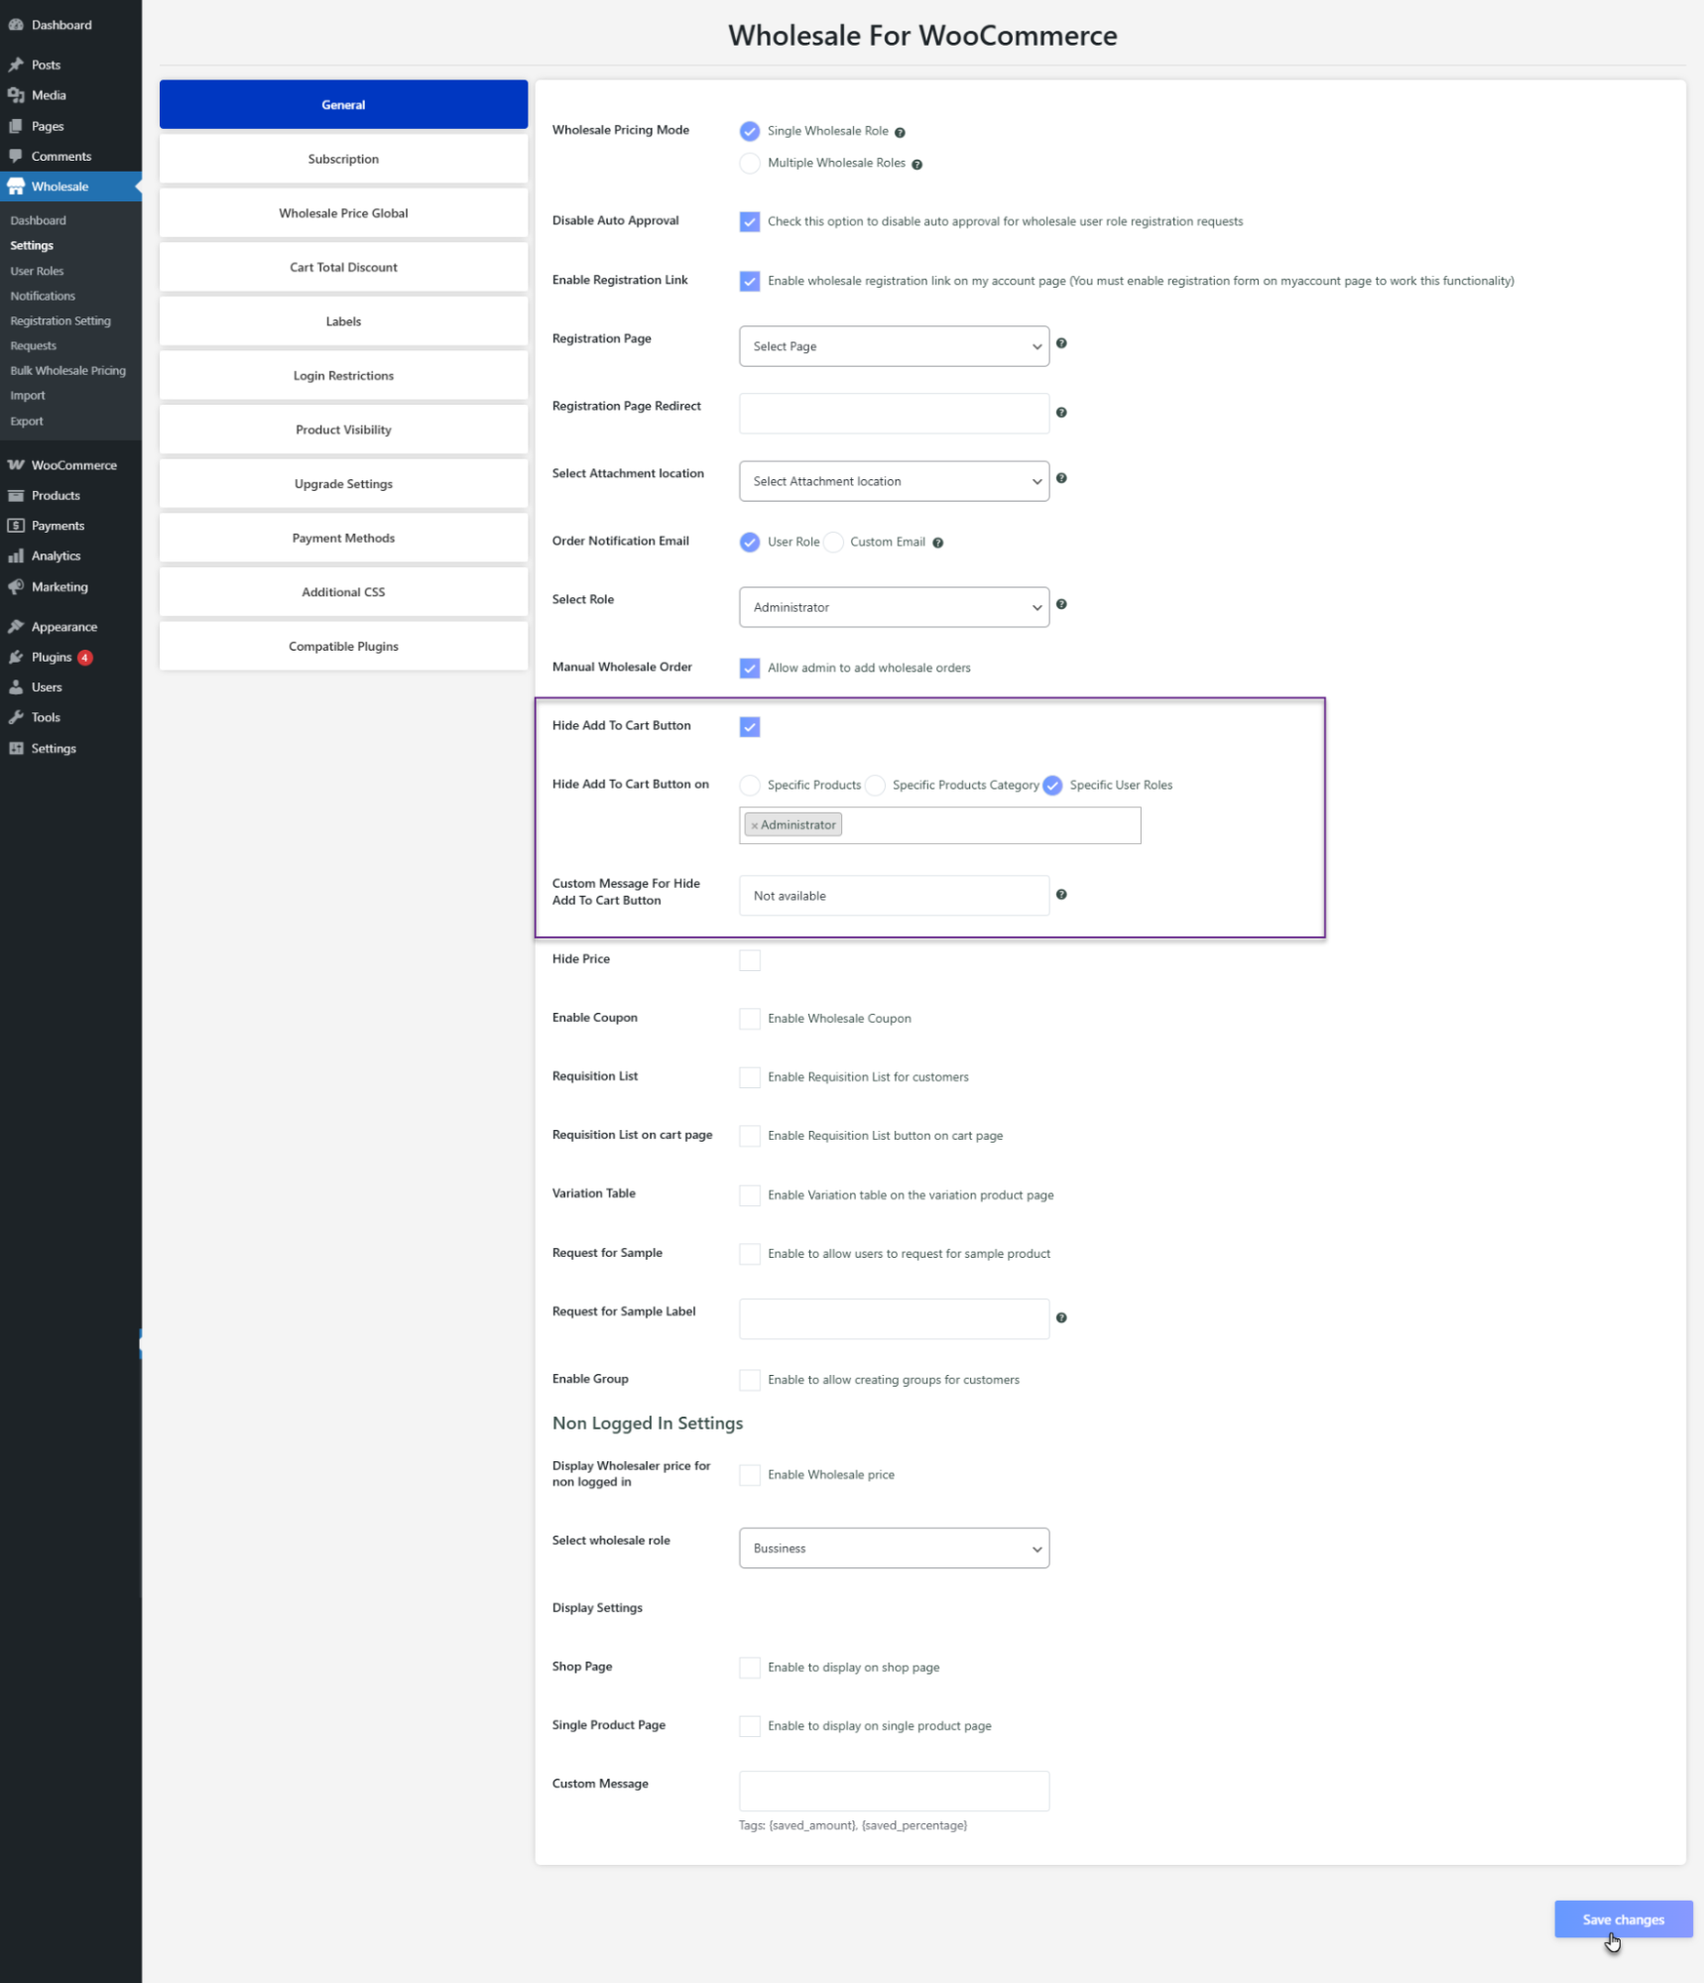Click help icon beside Not available message field

[x=1061, y=895]
